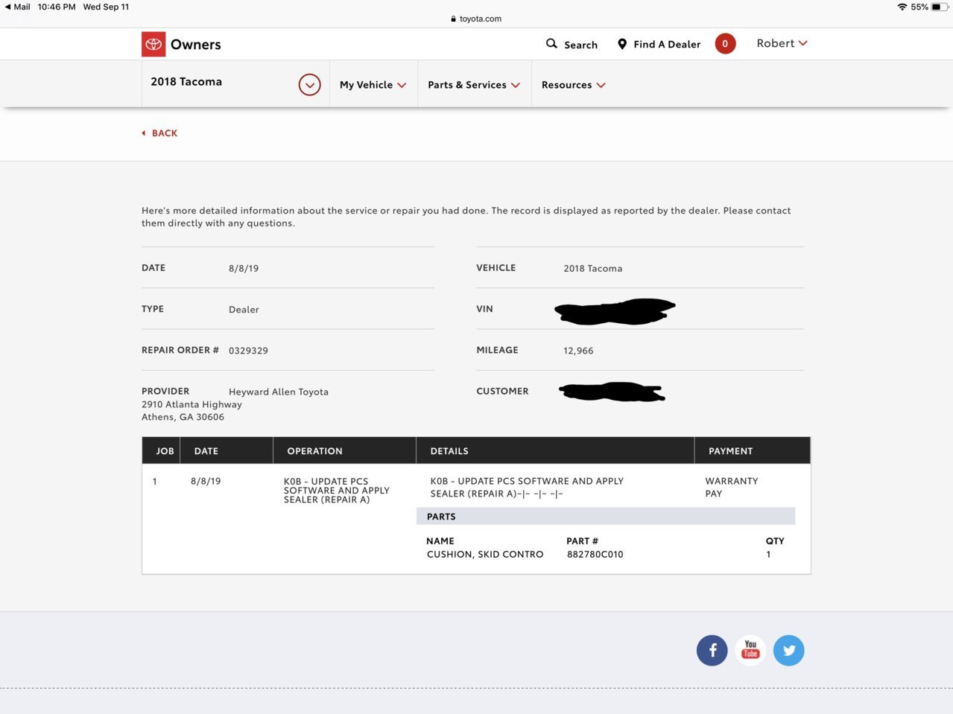Select the REPAIR ORDER # label
Screen dimensions: 953x714
180,350
